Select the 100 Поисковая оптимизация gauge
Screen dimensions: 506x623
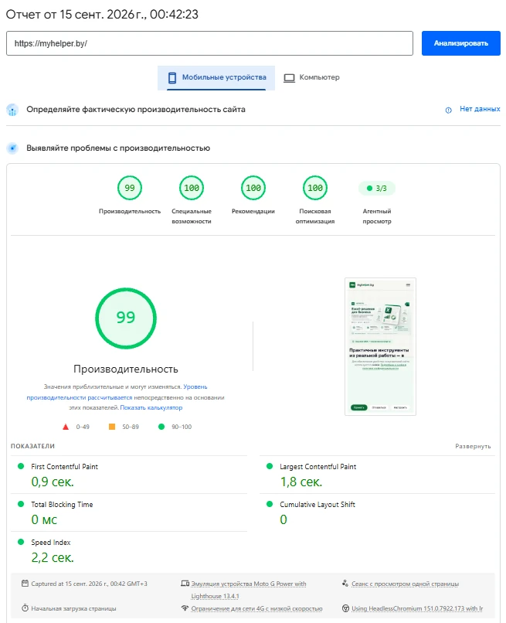coord(315,188)
